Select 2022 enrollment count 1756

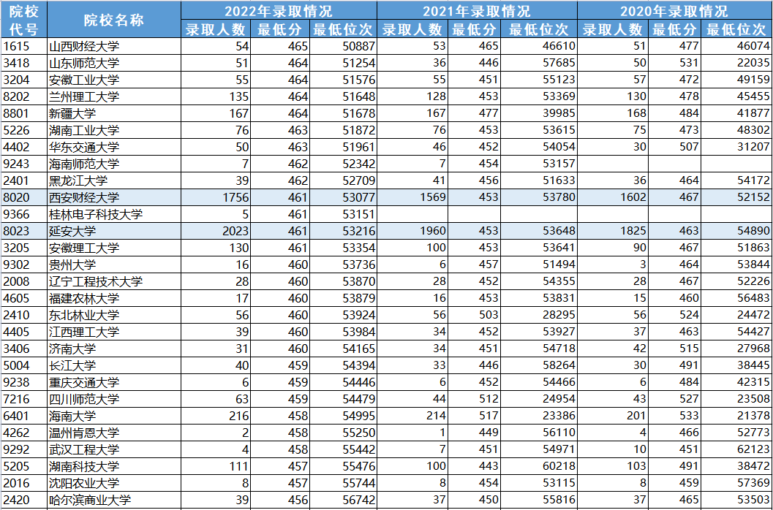(x=216, y=197)
